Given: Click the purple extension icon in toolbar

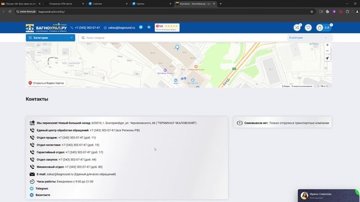Looking at the screenshot, I should (334, 12).
